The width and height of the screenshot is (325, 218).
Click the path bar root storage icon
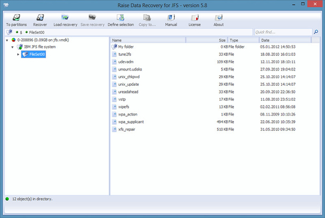tap(9, 32)
